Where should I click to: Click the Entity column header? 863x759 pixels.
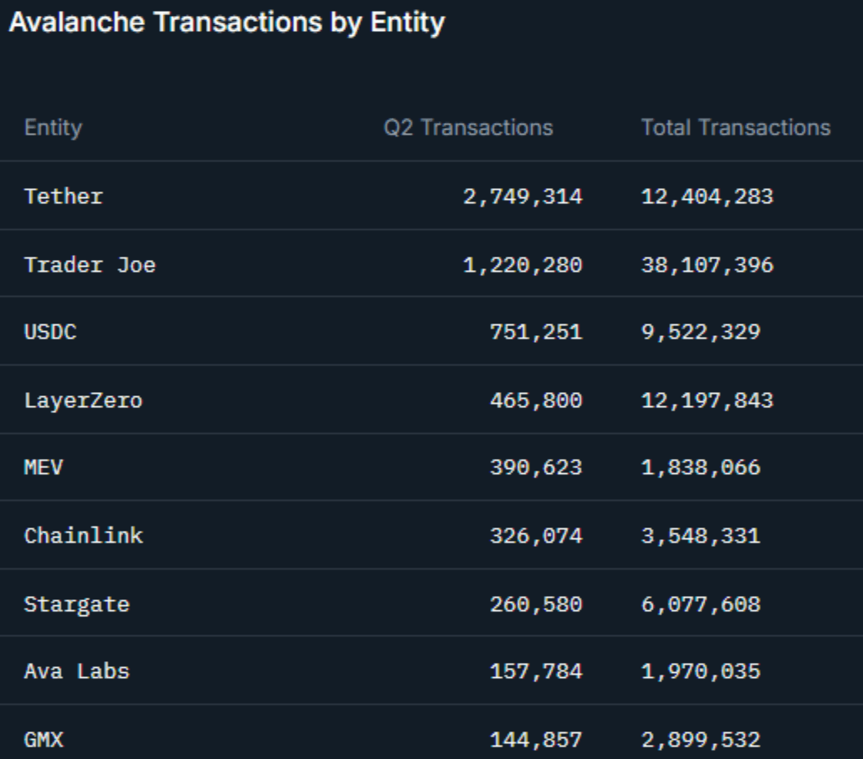tap(53, 128)
